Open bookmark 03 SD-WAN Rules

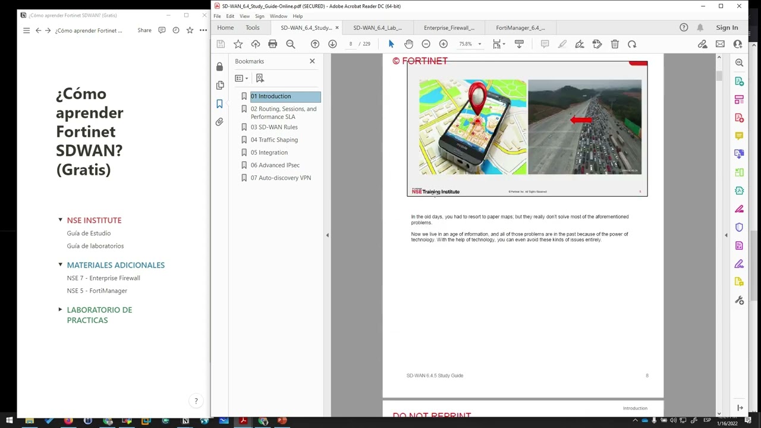[274, 127]
